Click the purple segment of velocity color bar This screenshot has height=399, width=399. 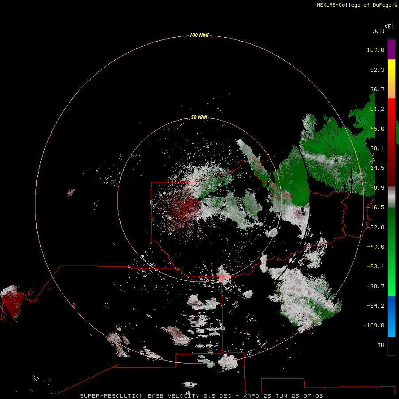tap(391, 49)
